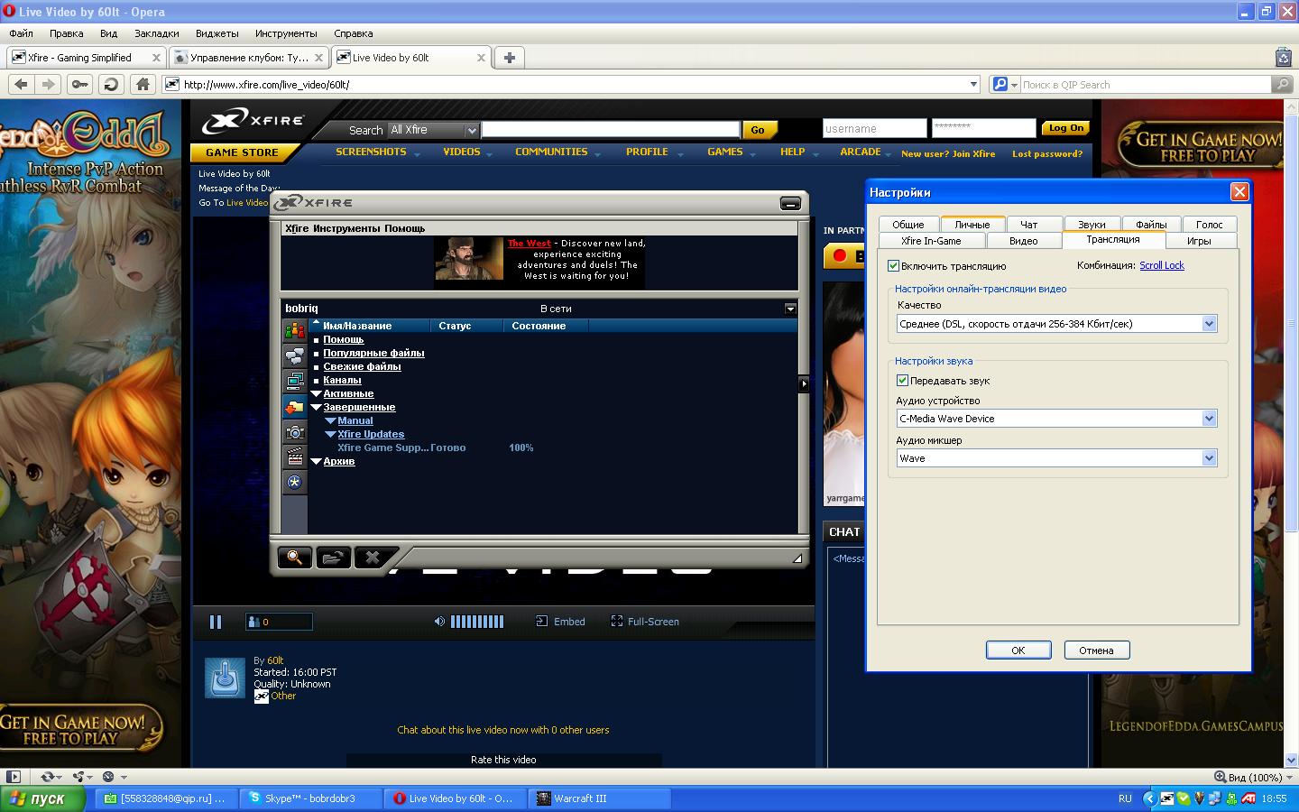Open the 'Популярные файлы' link

point(373,353)
